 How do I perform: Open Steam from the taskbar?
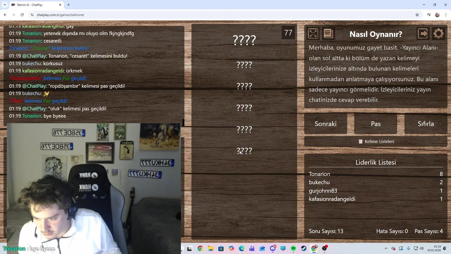304,248
